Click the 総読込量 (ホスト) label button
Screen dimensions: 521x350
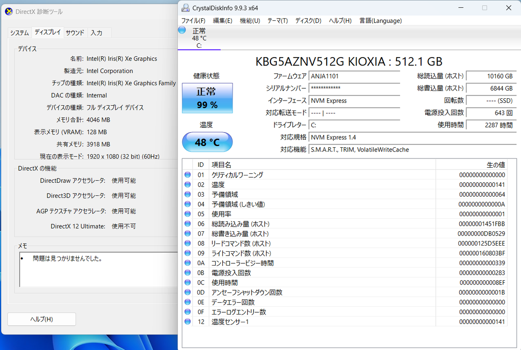(441, 76)
